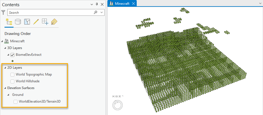Open the Contents pane options menu arrow
Image resolution: width=263 pixels, height=115 pixels.
(x=92, y=5)
